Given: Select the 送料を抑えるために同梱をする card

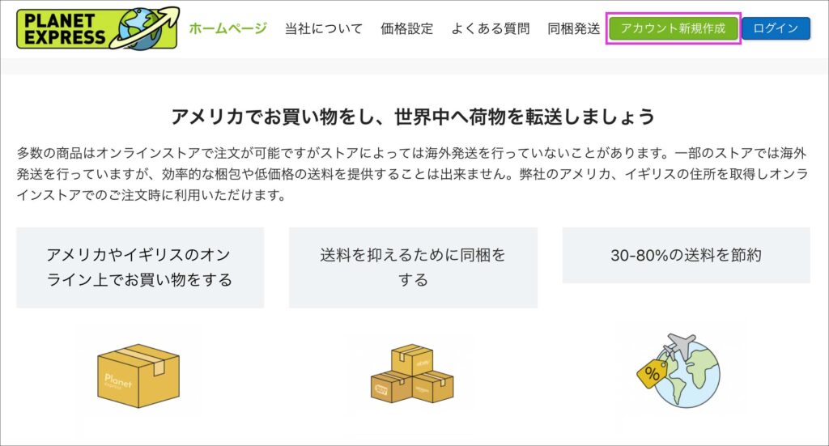Looking at the screenshot, I should coord(413,267).
